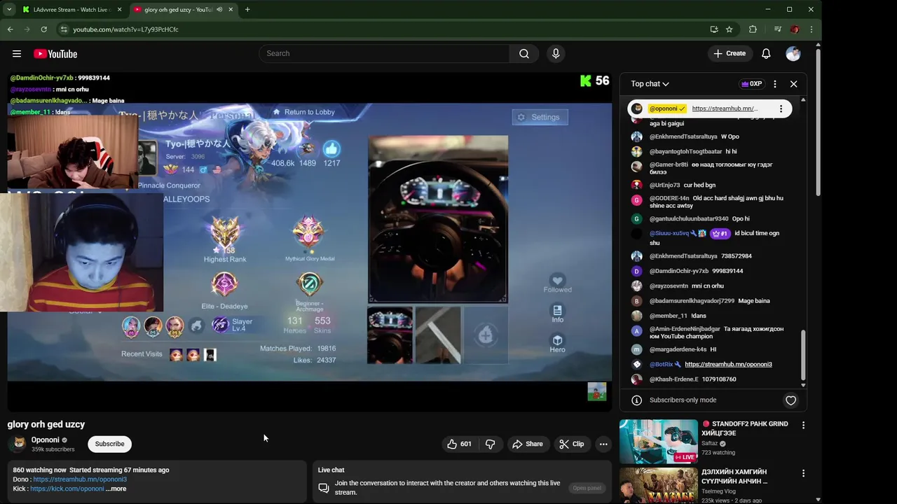Create a clip of the stream

coord(571,444)
